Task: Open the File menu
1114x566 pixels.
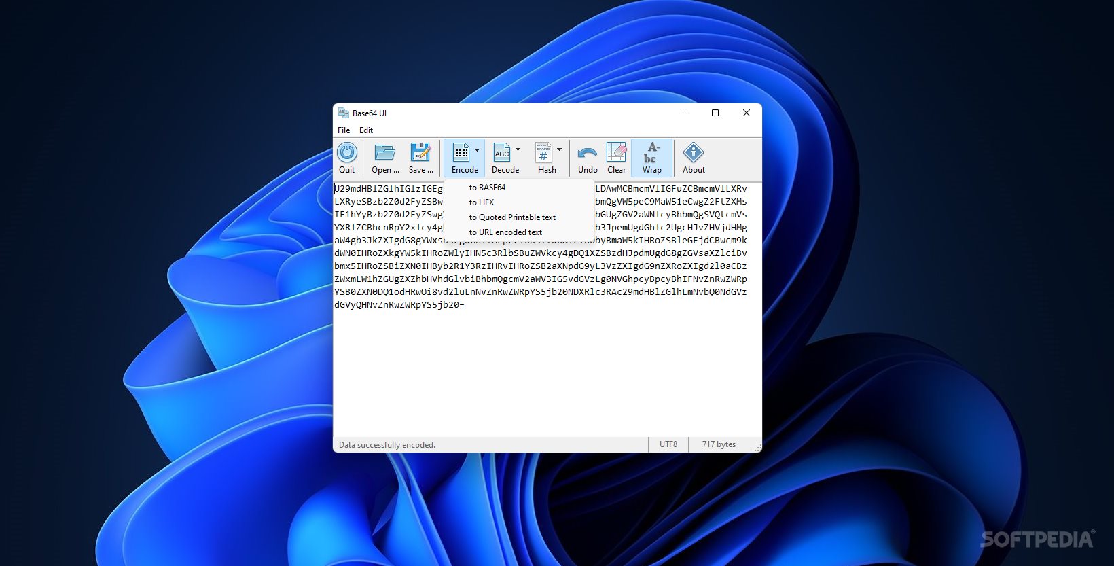Action: pyautogui.click(x=344, y=130)
